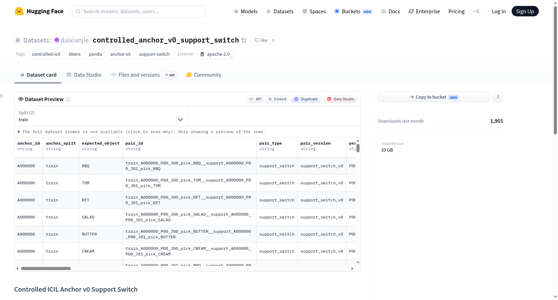
Task: Copy the dataset name with the copy icon
Action: pos(244,40)
